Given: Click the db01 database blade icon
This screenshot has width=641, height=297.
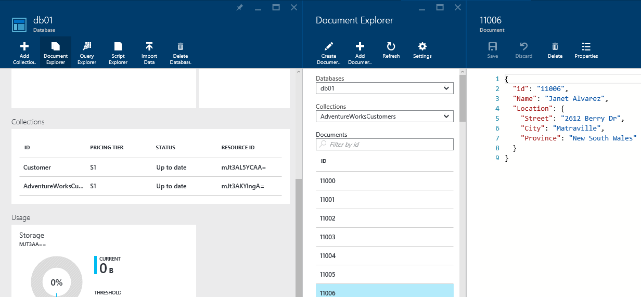Looking at the screenshot, I should tap(19, 24).
